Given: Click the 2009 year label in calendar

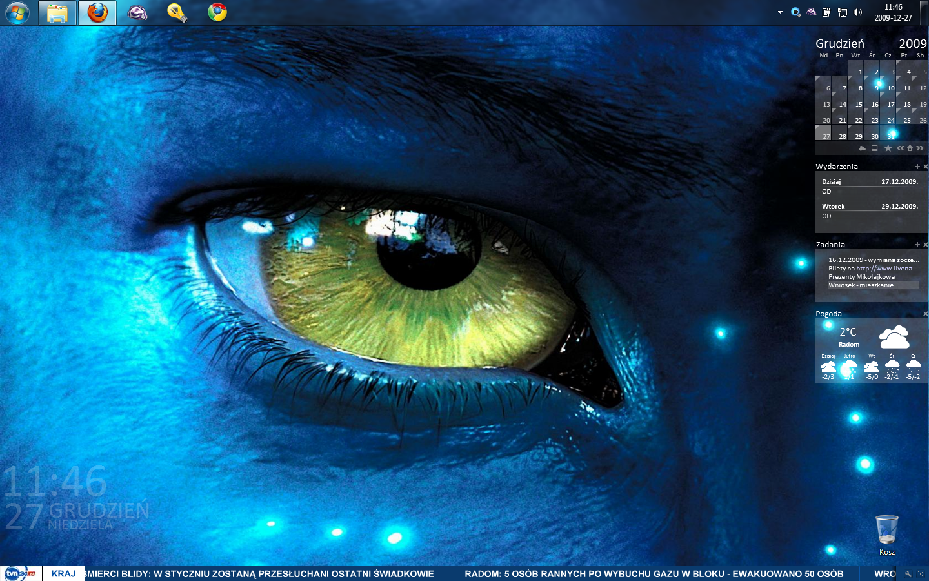Looking at the screenshot, I should (x=913, y=43).
